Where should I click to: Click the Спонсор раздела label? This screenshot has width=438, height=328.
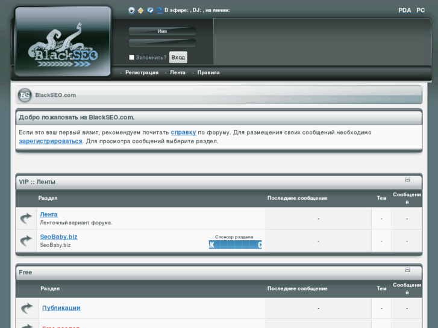tap(234, 237)
